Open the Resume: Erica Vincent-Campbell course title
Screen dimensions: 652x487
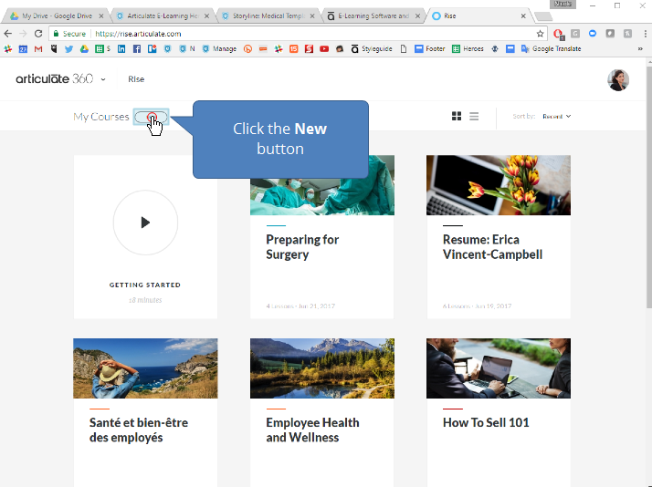pyautogui.click(x=492, y=246)
